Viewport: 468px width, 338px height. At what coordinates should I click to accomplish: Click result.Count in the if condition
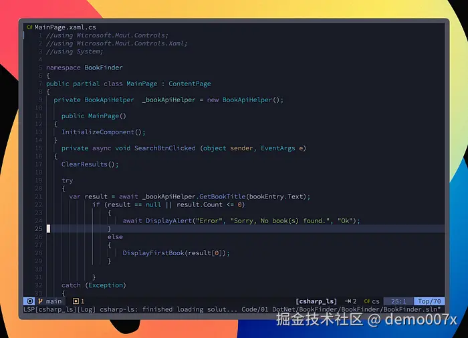(199, 204)
